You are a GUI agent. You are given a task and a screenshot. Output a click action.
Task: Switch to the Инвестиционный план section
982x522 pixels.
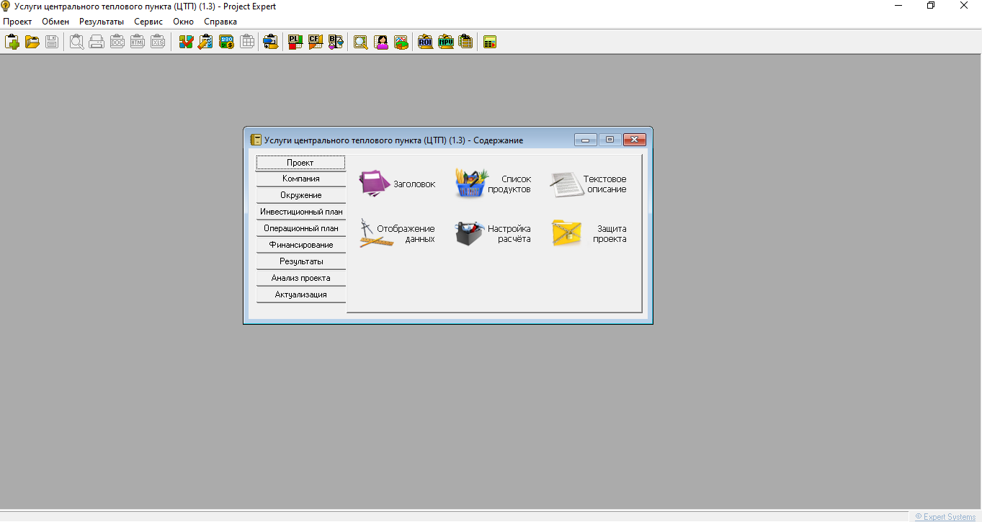click(301, 212)
